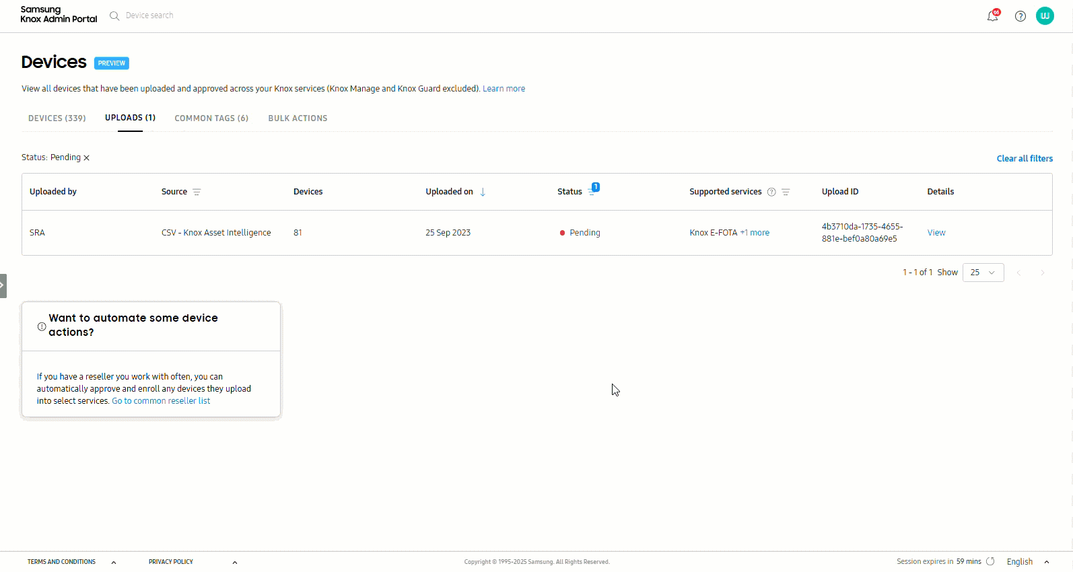
Task: Open the rows-per-page Show dropdown
Action: click(983, 273)
